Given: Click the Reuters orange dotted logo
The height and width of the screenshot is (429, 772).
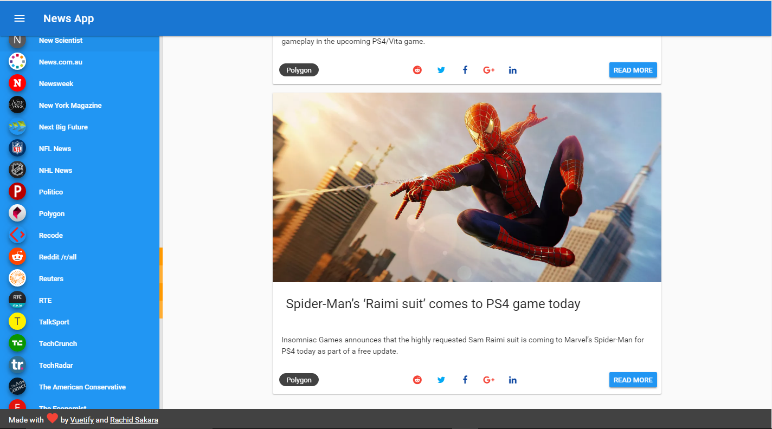Looking at the screenshot, I should coord(17,278).
